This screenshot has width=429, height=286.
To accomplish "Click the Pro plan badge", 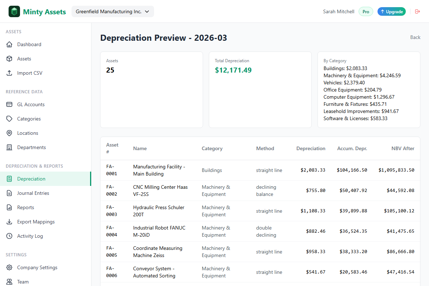I will click(366, 11).
